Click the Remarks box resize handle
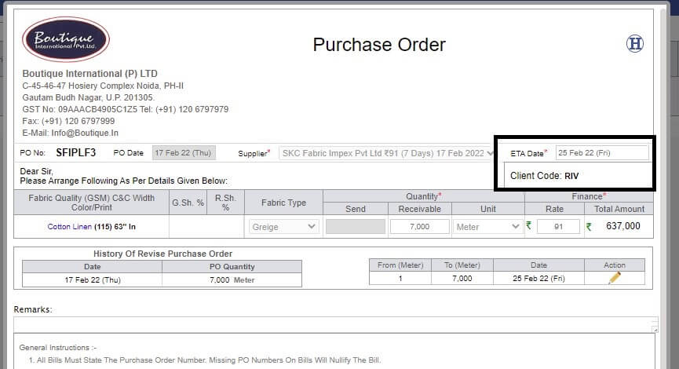Viewport: 679px width, 369px height. click(x=655, y=330)
